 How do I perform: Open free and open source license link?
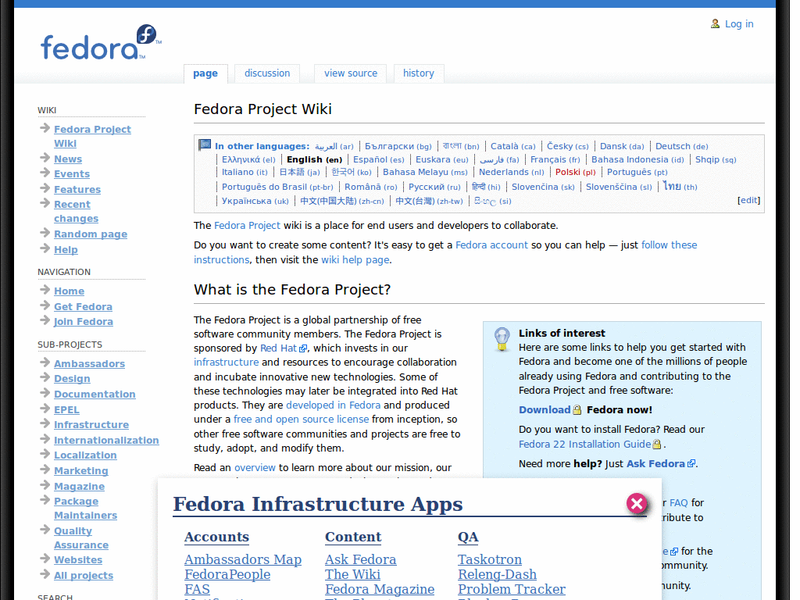(301, 420)
